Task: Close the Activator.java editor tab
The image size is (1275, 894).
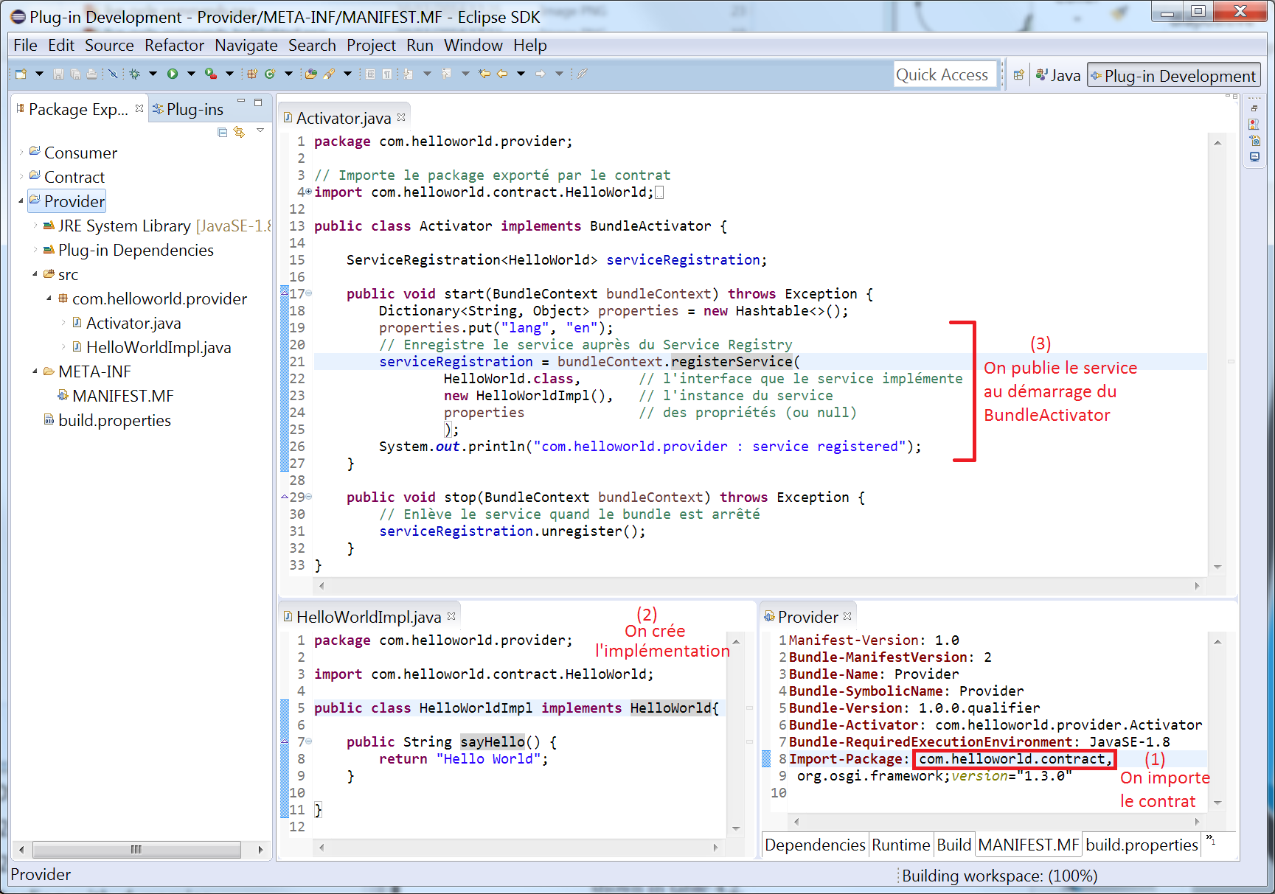Action: point(401,117)
